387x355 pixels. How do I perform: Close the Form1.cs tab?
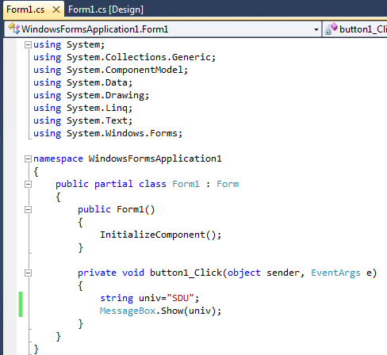coord(56,10)
